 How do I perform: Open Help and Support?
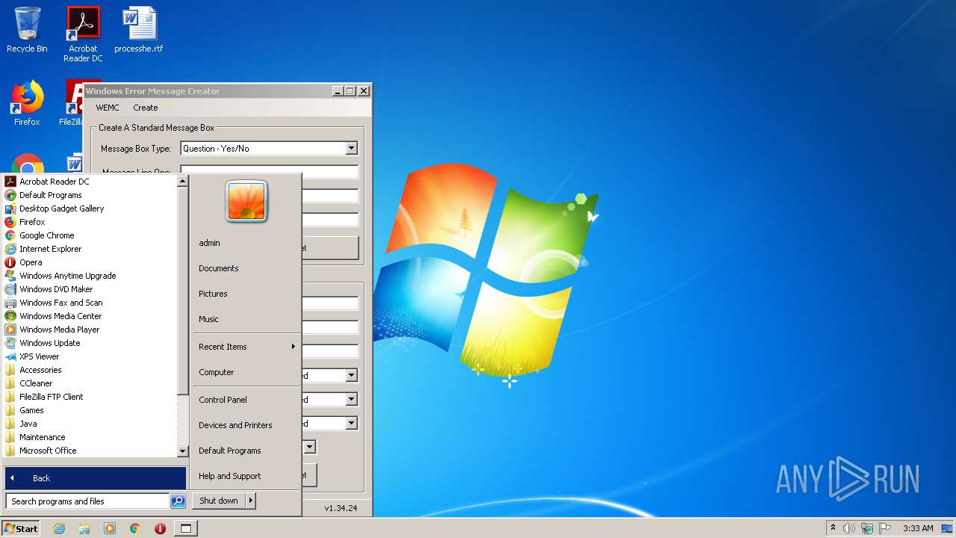pyautogui.click(x=246, y=476)
